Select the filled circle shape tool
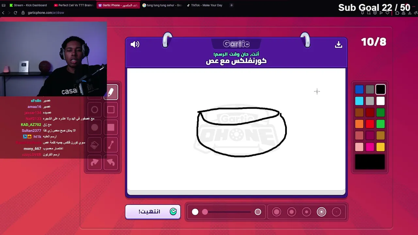This screenshot has width=418, height=235. coord(95,128)
